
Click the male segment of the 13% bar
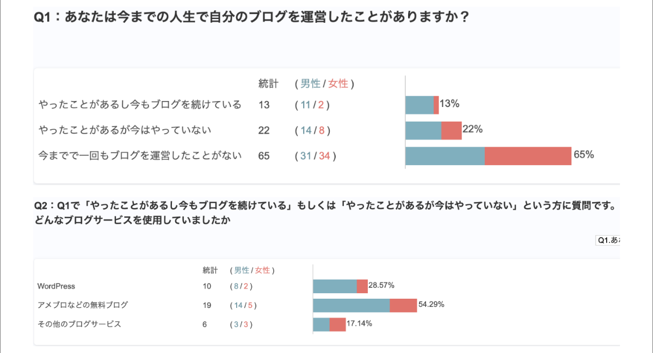tap(420, 105)
